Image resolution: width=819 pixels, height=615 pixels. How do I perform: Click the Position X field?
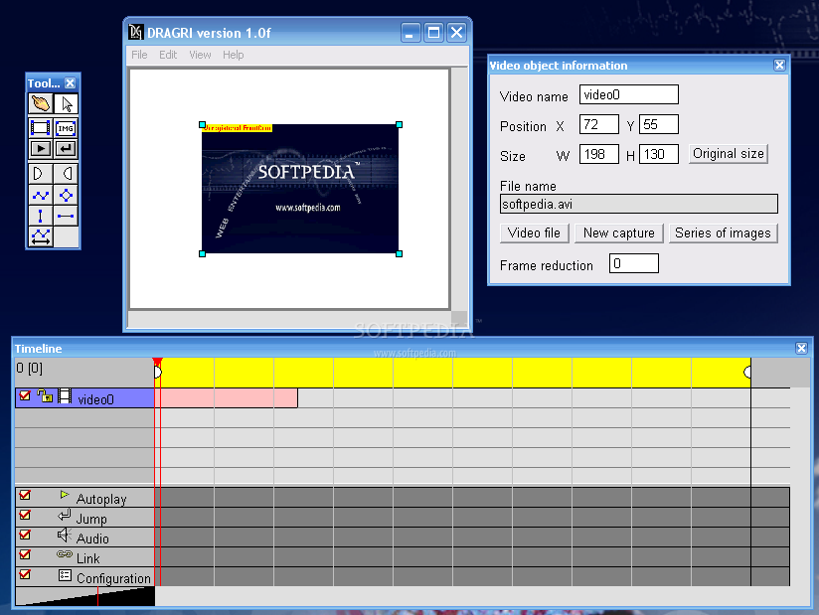click(x=599, y=124)
